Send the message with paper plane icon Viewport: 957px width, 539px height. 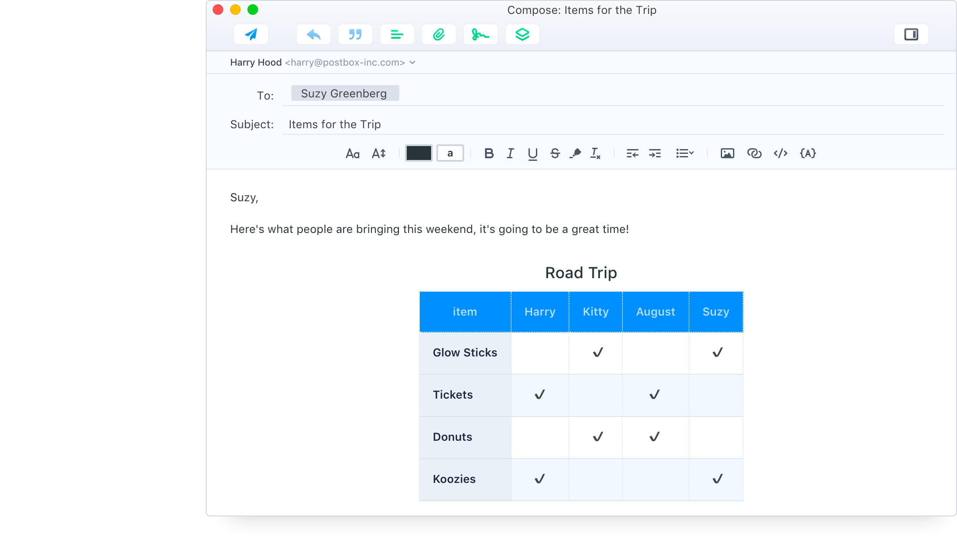(251, 34)
